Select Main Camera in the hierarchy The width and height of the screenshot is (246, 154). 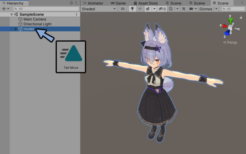35,19
